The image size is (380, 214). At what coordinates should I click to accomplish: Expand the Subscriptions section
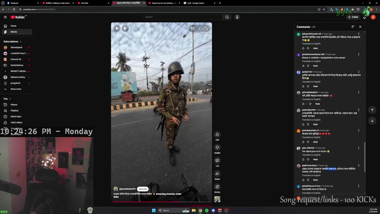(x=12, y=42)
